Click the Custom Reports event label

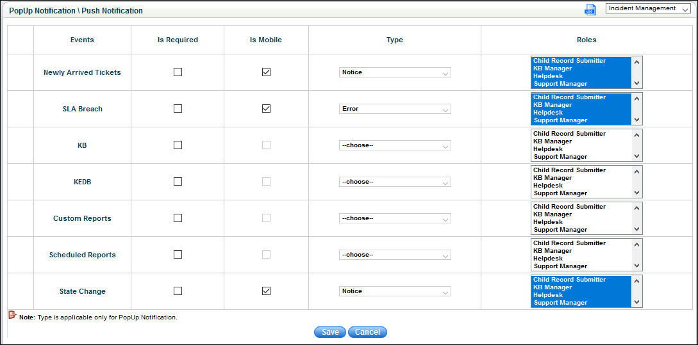82,218
